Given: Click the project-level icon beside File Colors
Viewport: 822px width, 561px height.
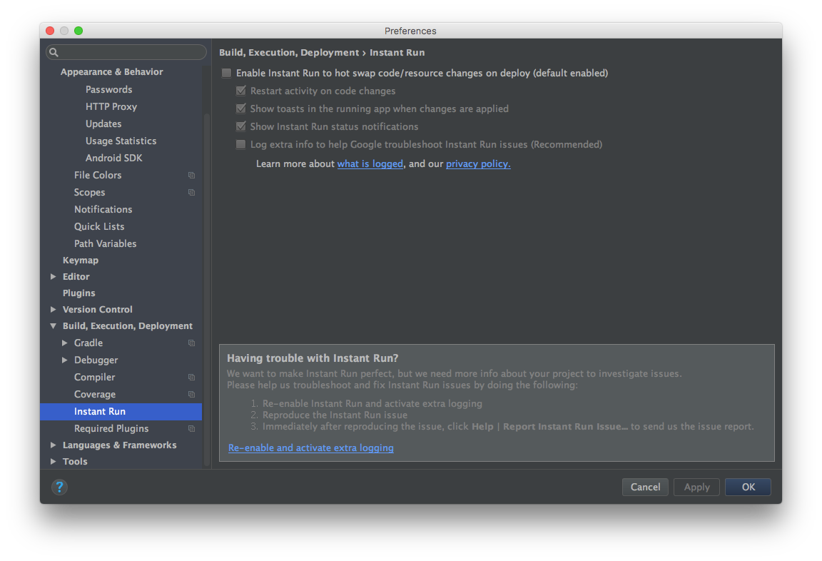Looking at the screenshot, I should 191,175.
